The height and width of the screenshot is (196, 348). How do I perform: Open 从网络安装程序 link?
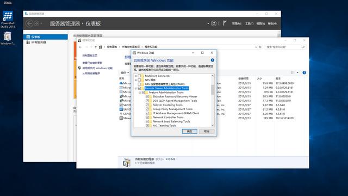coord(91,73)
